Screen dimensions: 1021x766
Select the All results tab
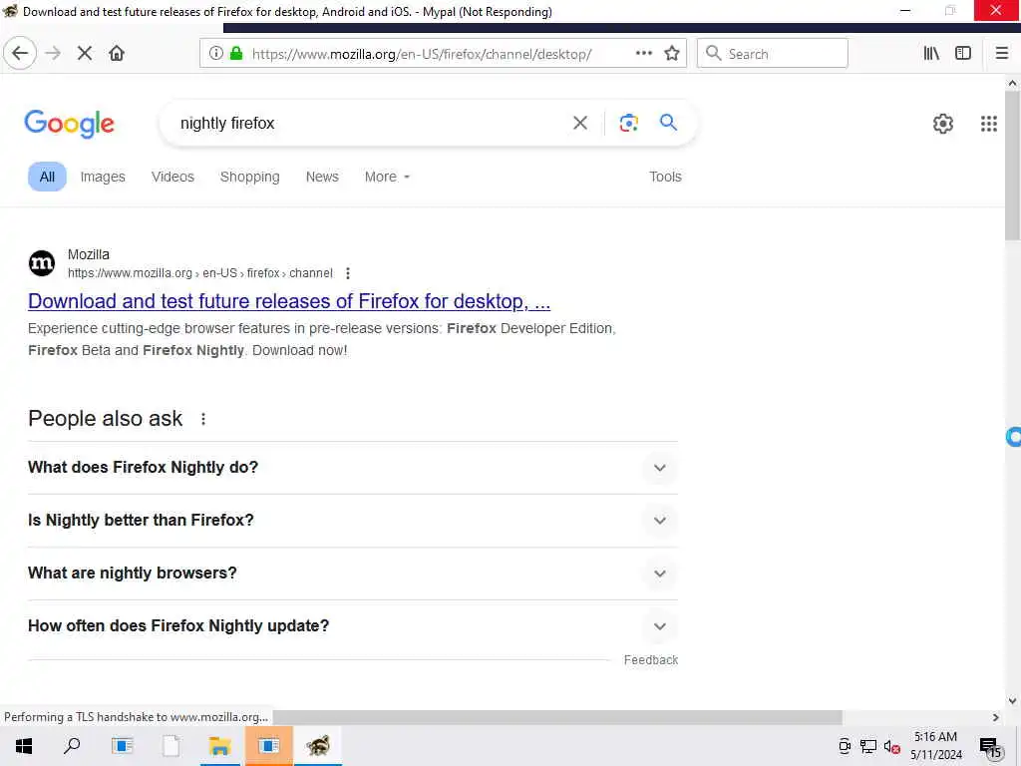[47, 177]
